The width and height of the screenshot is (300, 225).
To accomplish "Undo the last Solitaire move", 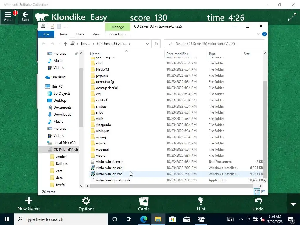I will pos(258,204).
